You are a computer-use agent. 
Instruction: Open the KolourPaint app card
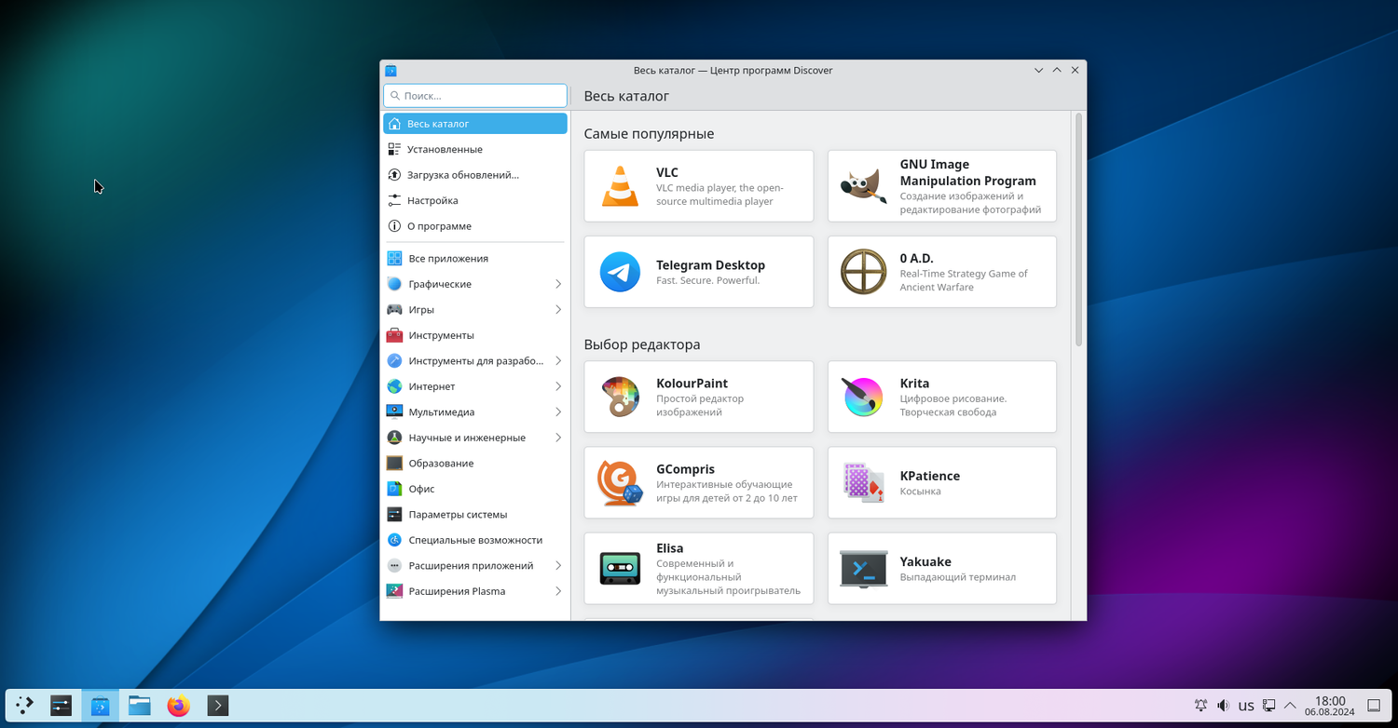point(699,397)
